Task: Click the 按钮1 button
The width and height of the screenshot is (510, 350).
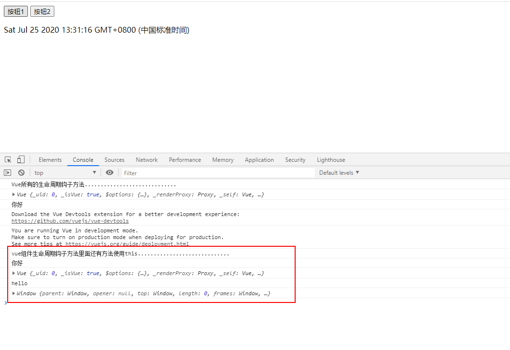Action: pos(15,12)
